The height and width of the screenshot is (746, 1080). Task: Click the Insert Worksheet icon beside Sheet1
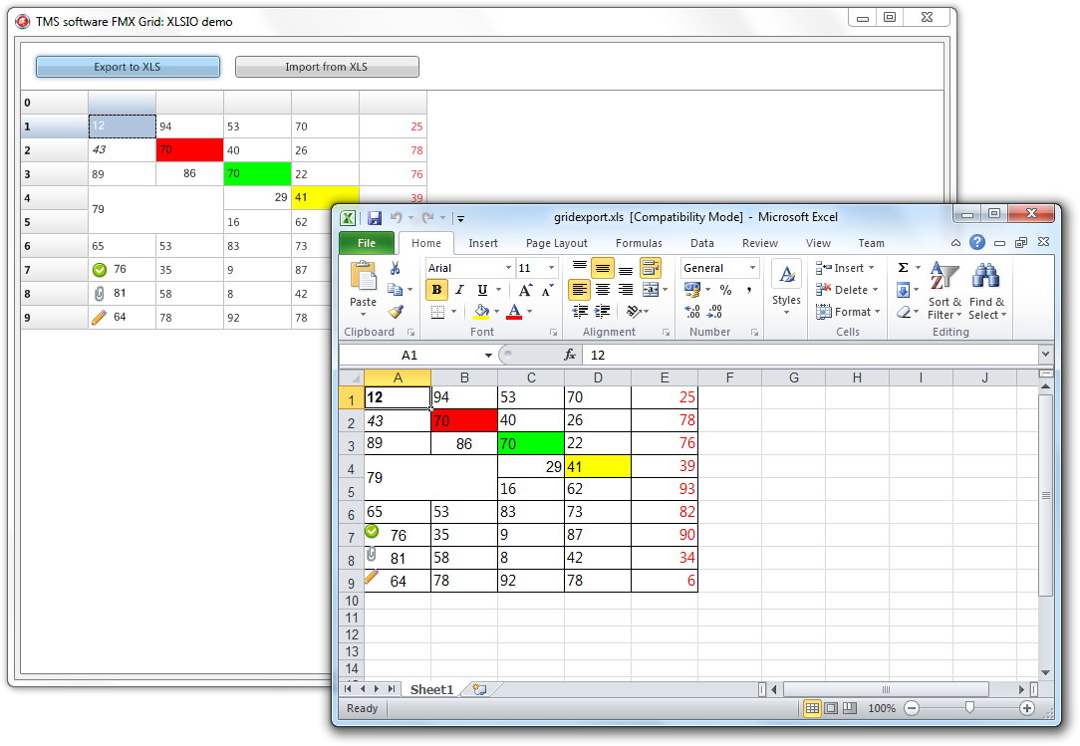(x=479, y=689)
